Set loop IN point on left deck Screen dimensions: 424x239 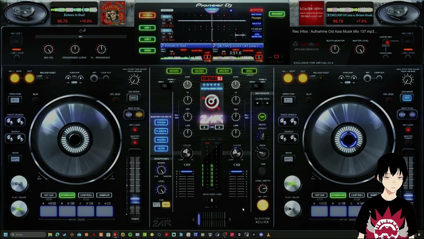(15, 78)
